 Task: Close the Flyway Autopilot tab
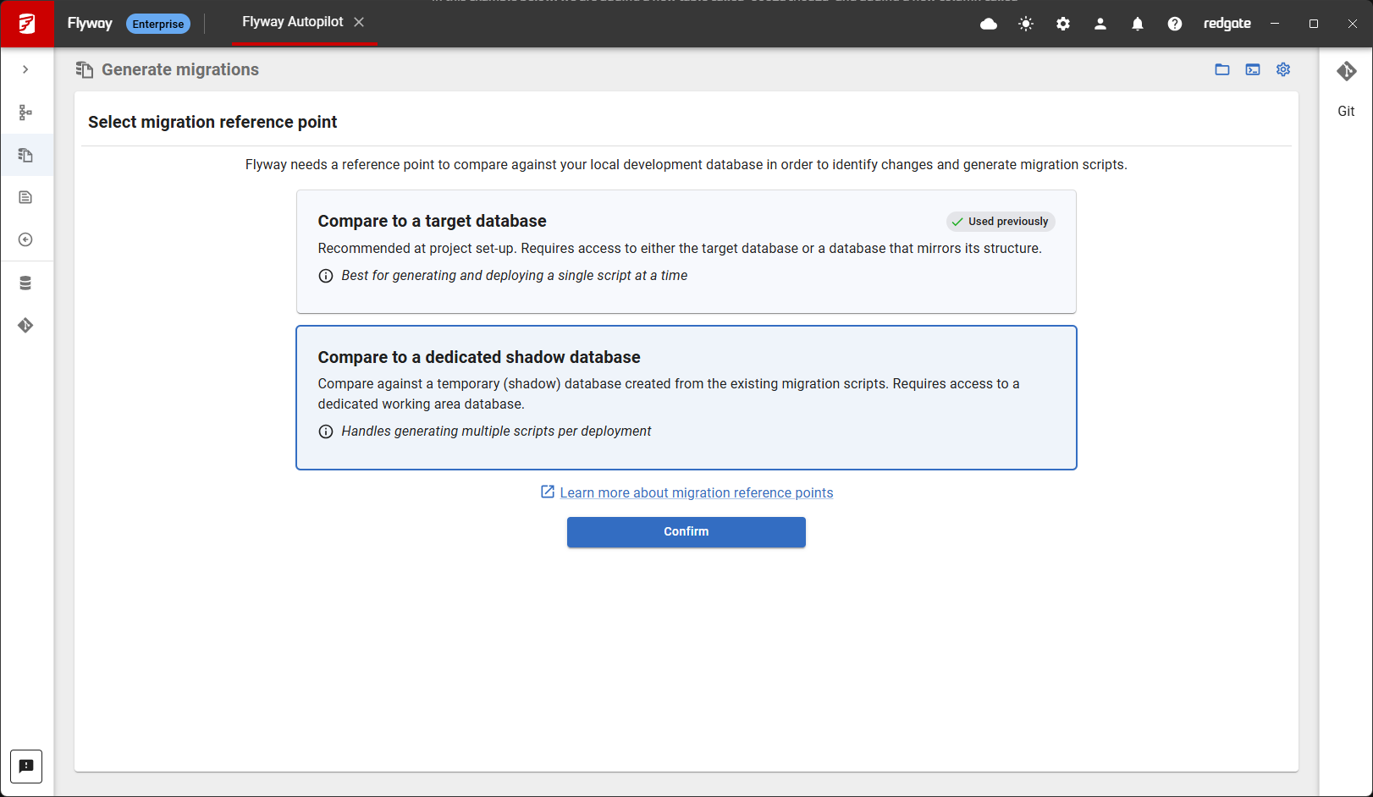click(x=359, y=22)
